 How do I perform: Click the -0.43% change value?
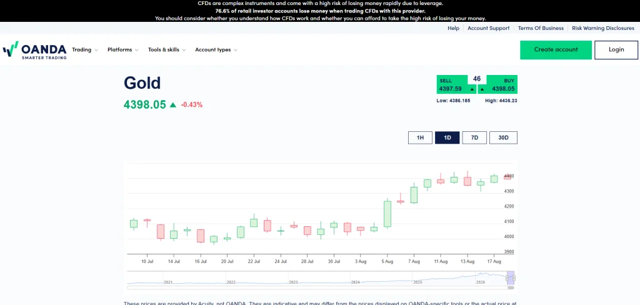point(191,105)
